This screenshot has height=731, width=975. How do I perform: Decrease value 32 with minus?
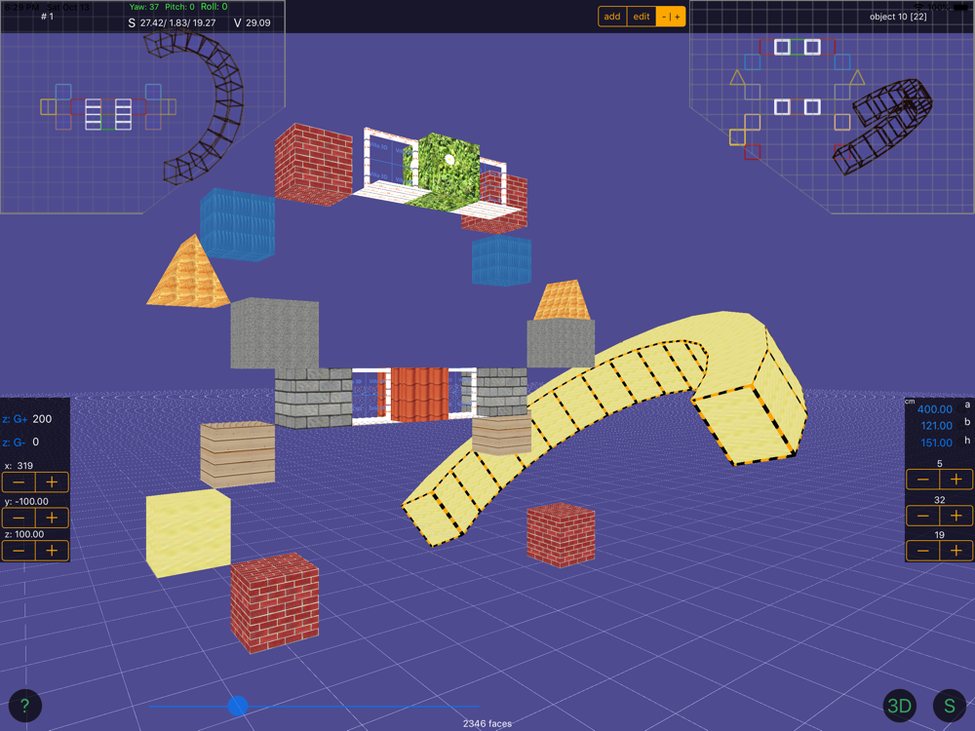tap(922, 516)
